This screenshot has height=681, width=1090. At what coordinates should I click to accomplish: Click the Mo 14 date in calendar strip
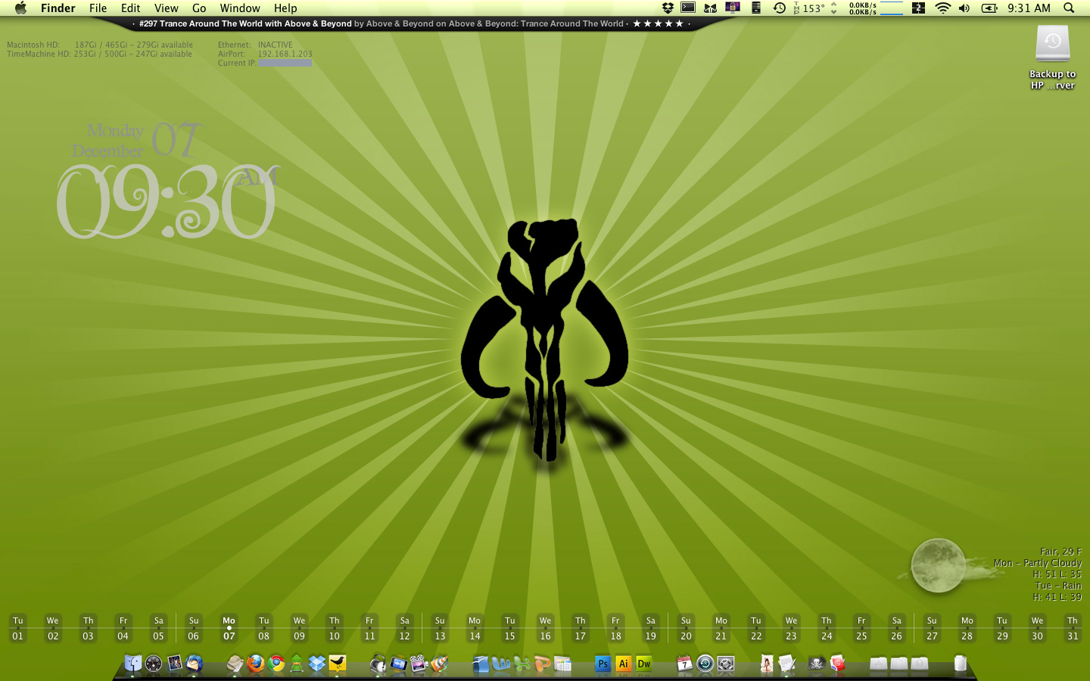tap(475, 628)
